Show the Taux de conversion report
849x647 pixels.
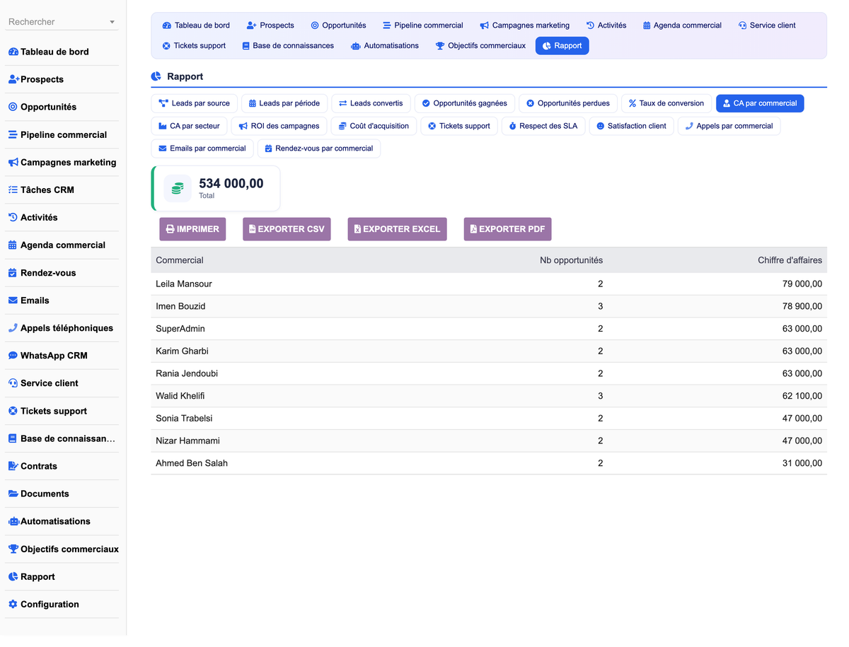666,103
